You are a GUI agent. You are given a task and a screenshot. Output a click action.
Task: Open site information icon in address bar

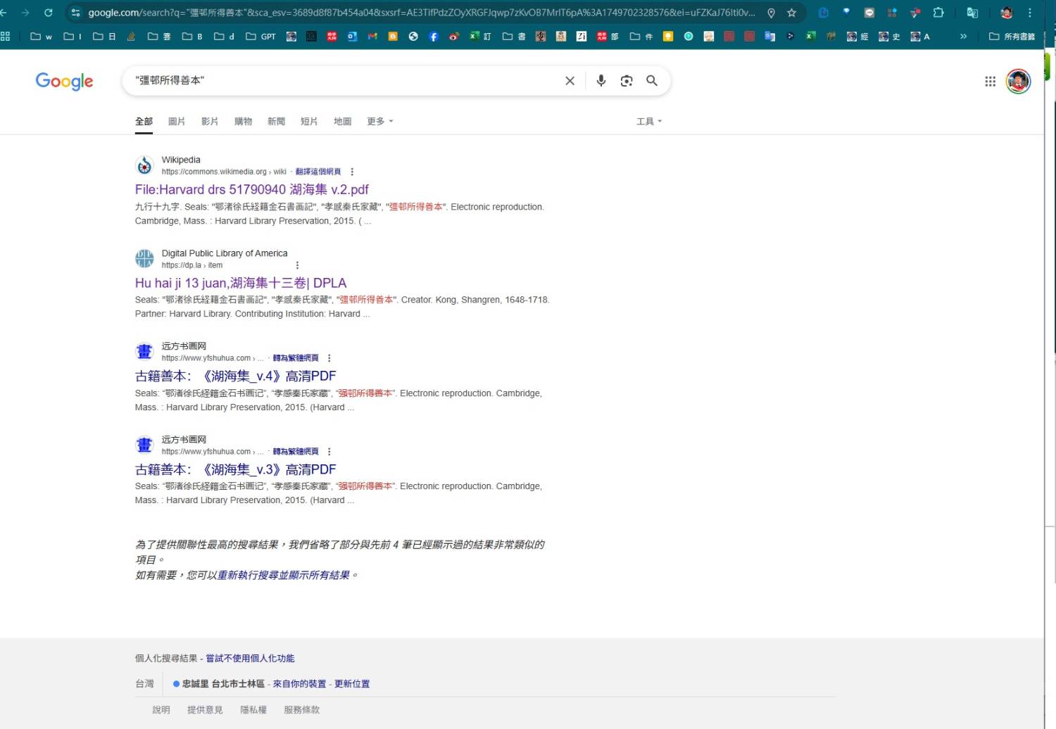pos(75,13)
